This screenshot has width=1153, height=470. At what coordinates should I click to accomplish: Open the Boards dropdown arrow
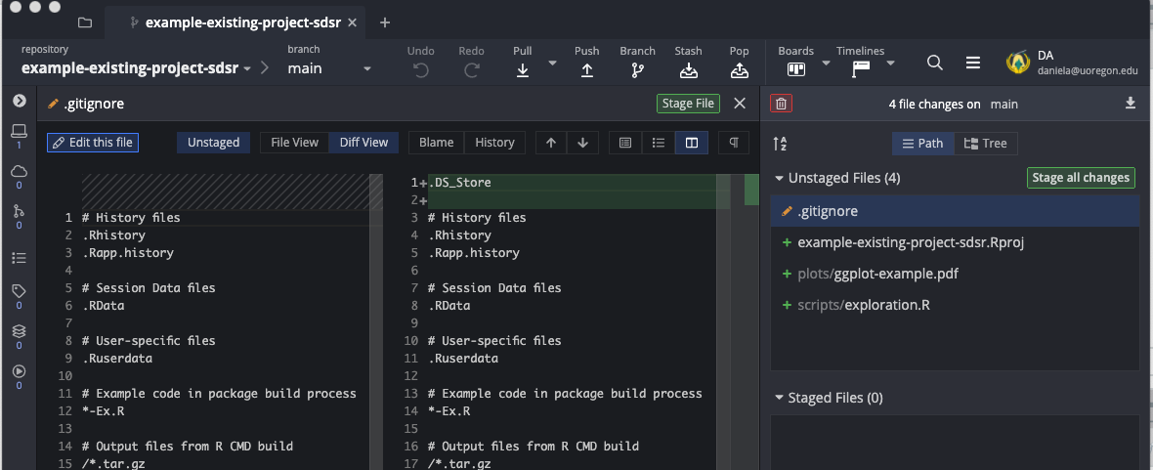[826, 64]
